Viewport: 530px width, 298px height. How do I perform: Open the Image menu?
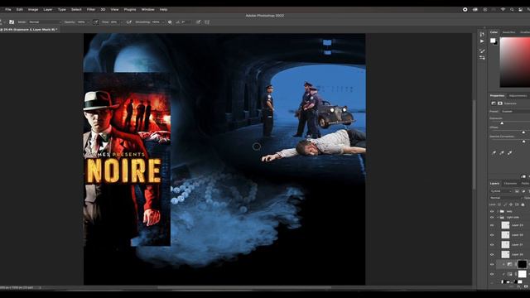(33, 9)
